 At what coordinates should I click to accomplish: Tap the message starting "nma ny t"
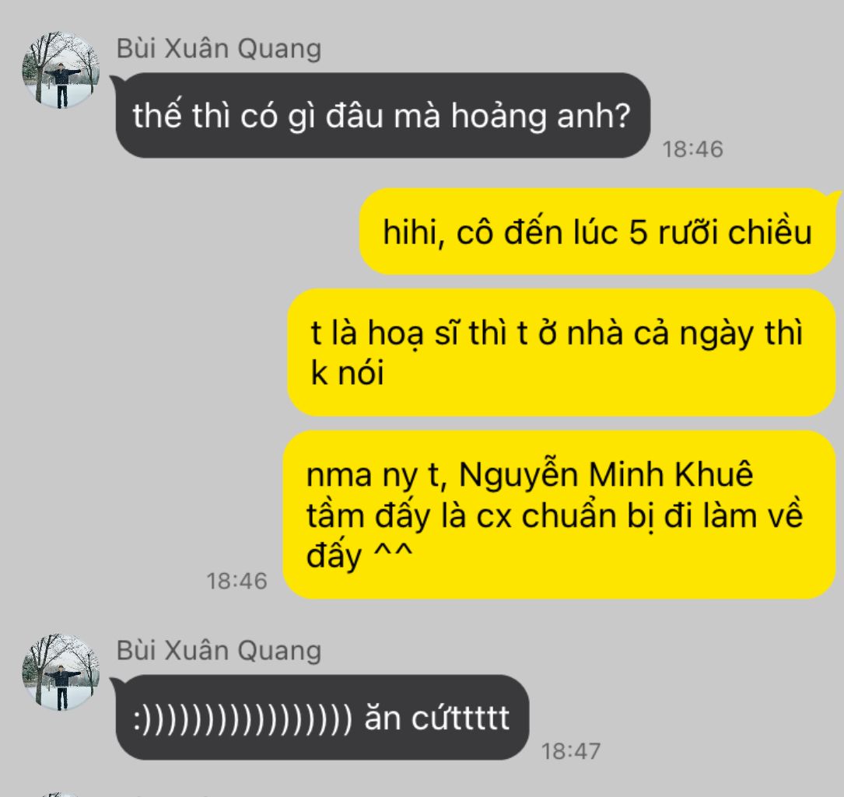coord(559,515)
